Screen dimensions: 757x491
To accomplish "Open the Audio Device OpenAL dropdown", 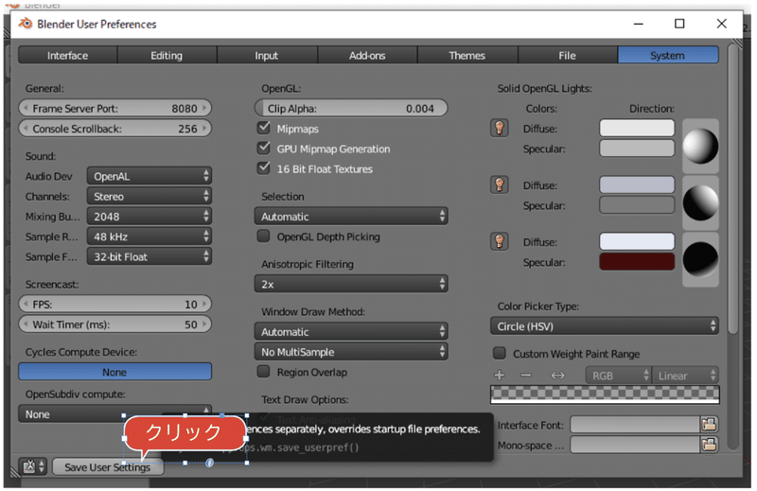I will click(150, 176).
